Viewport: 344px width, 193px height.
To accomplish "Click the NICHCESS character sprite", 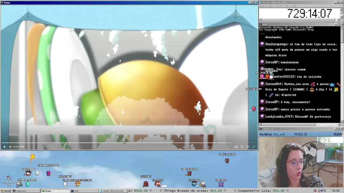I will [194, 184].
